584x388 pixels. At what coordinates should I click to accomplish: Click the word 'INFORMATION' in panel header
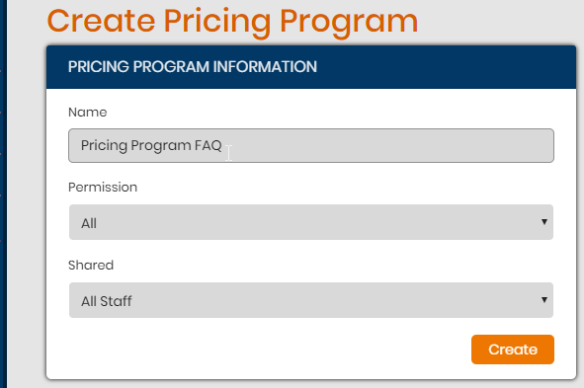click(x=265, y=67)
